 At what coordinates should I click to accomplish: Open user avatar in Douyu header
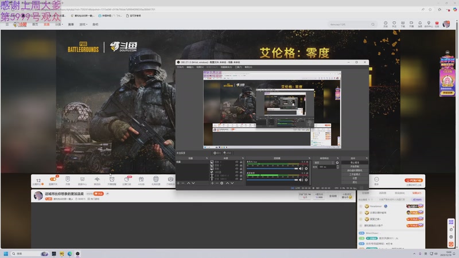tap(446, 24)
